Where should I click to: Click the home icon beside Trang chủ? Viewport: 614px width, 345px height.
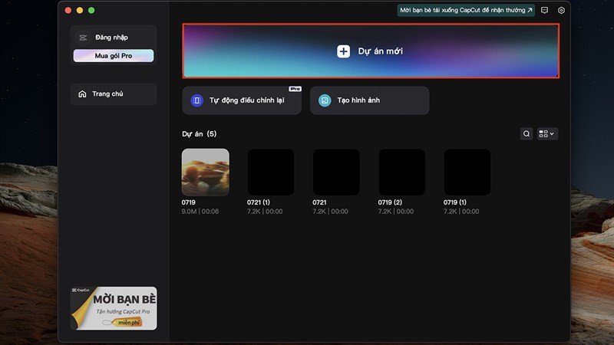(82, 94)
